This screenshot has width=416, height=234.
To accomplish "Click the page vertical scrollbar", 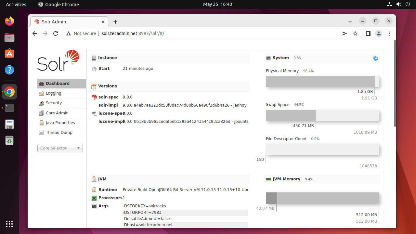I will click(x=395, y=83).
